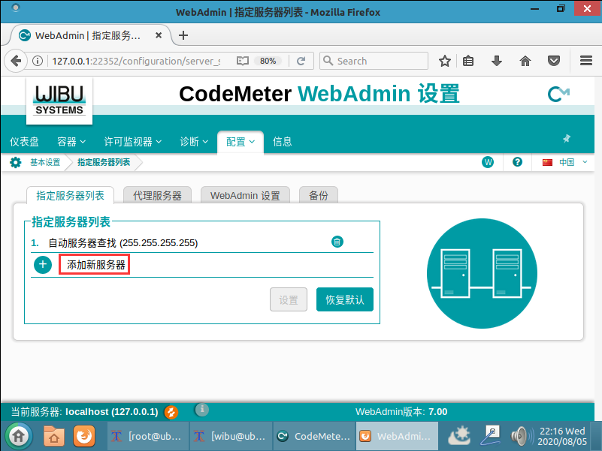Open a new browser tab
Screen dimensions: 602x451
[x=183, y=35]
